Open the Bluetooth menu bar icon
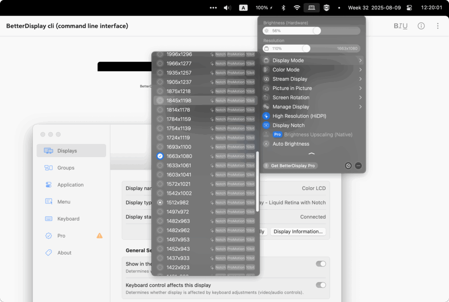Screen dimensions: 449x302 283,8
